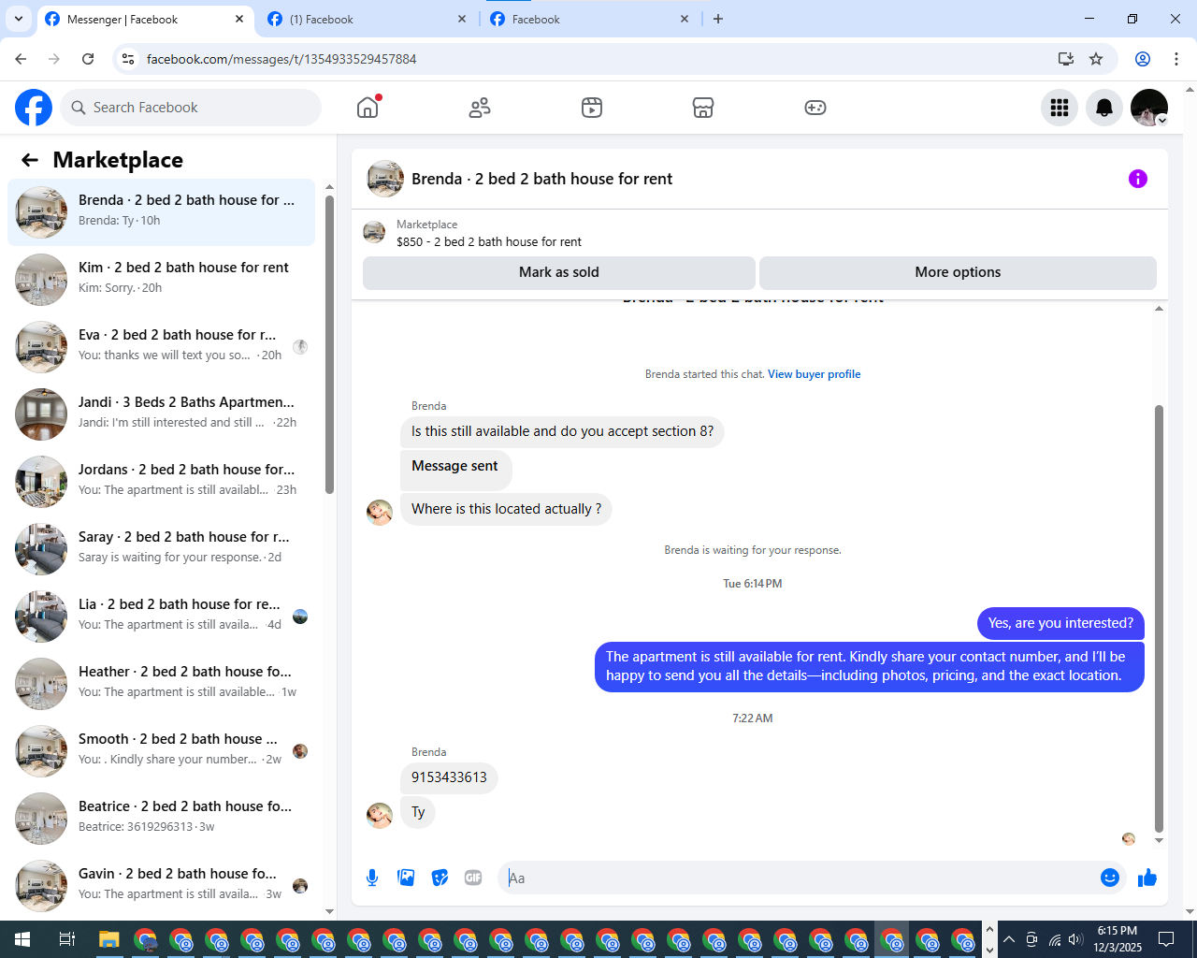This screenshot has height=958, width=1197.
Task: Open the Chrome three-dot menu
Action: [1176, 59]
